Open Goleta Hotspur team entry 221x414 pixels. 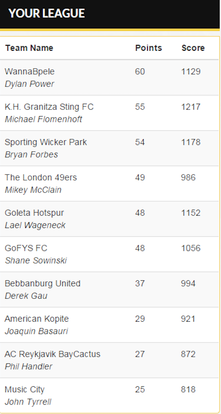pos(34,213)
